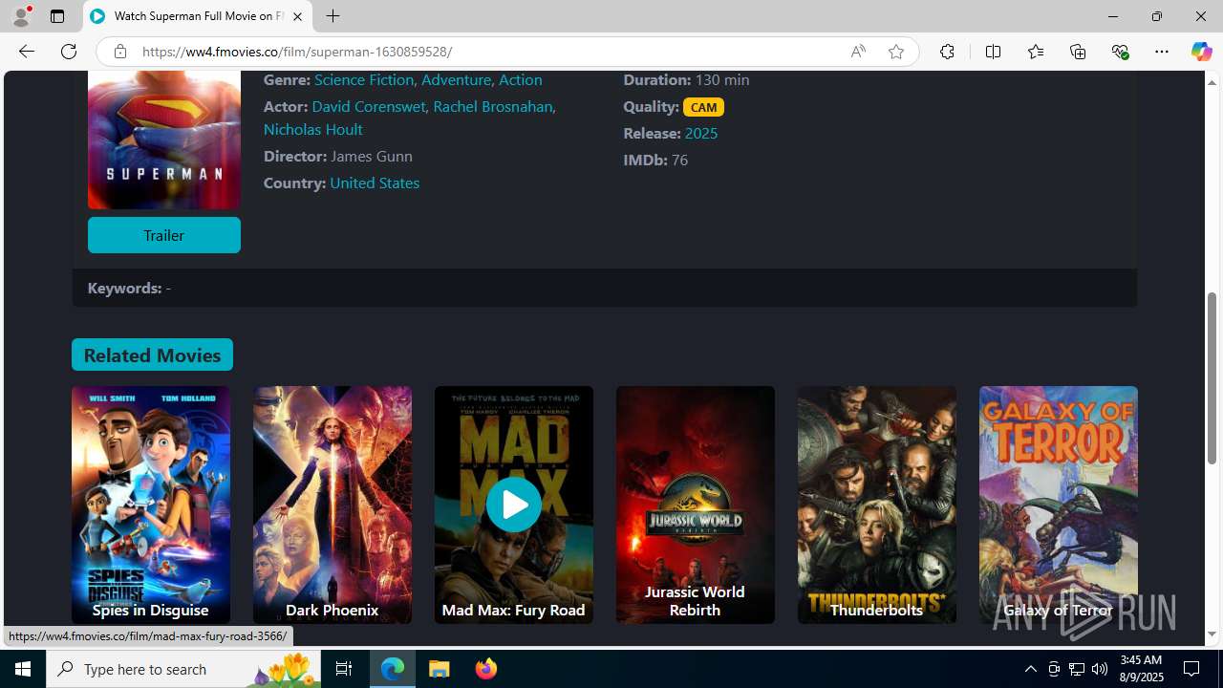Select the Watch Superman Full Movie tab
The width and height of the screenshot is (1223, 688).
point(197,16)
